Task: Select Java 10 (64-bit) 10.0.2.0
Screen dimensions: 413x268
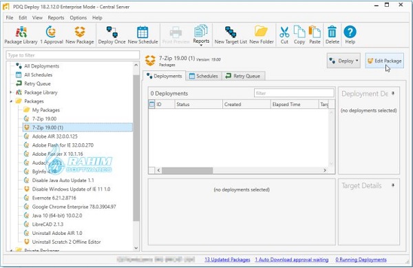Action: pos(57,216)
